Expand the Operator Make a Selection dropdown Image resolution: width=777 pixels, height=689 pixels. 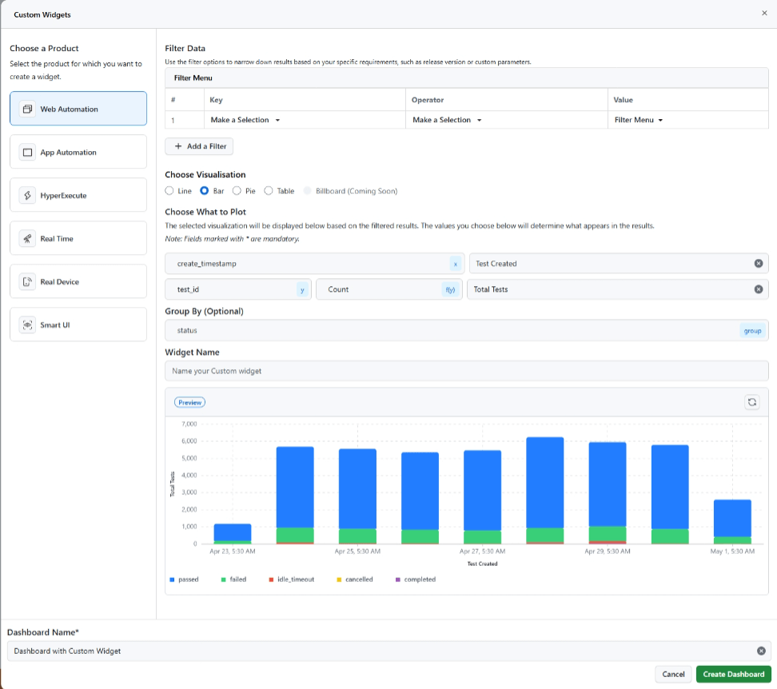tap(447, 120)
